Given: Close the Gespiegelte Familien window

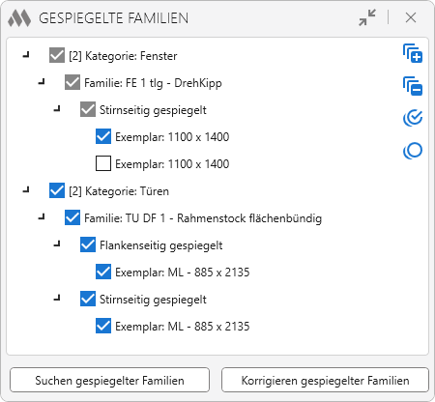Looking at the screenshot, I should (x=411, y=17).
